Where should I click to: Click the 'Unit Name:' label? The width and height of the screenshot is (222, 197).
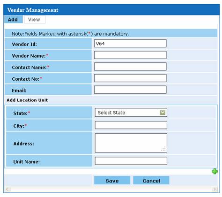pos(26,162)
